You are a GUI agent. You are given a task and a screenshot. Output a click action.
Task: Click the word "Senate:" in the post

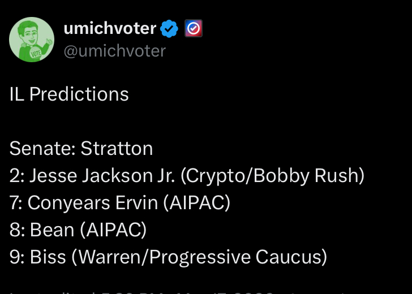click(42, 148)
